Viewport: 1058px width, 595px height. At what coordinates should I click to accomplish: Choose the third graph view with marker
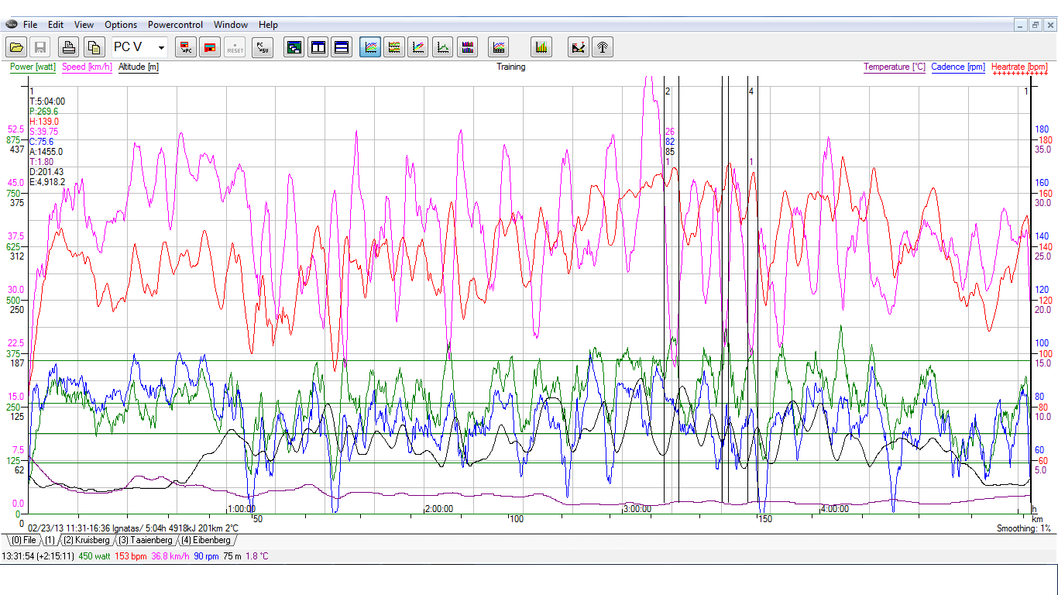click(x=418, y=47)
